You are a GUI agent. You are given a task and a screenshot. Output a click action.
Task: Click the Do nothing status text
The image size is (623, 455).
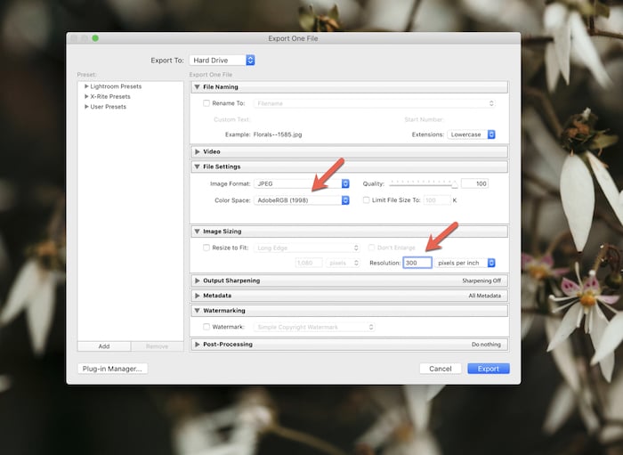click(x=486, y=345)
